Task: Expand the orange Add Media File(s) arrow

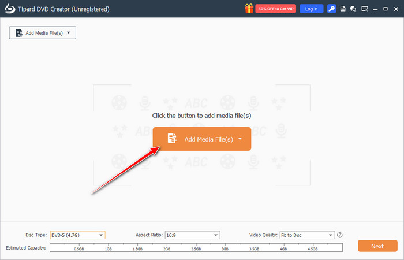Action: point(240,139)
